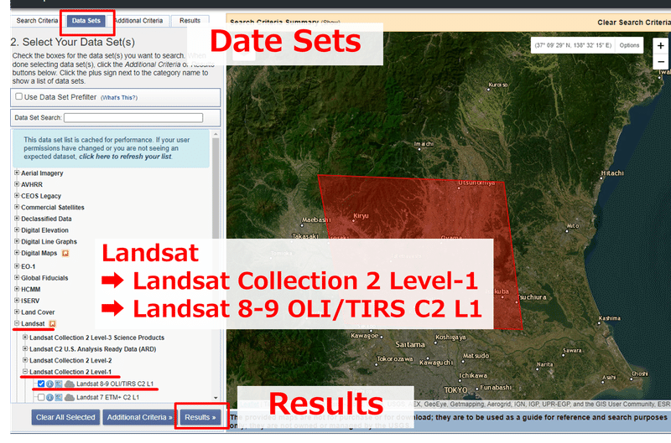
Task: Focus the Data Set Search input field
Action: click(133, 117)
